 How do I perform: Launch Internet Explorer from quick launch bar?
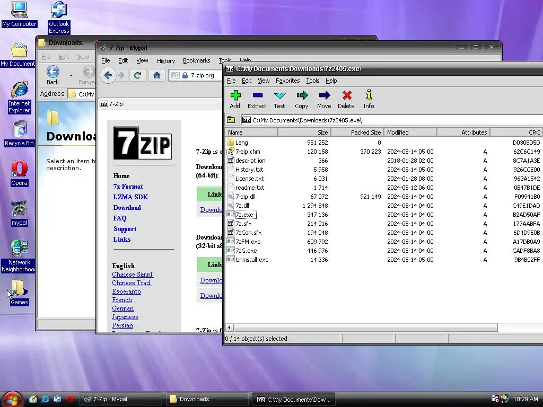pyautogui.click(x=45, y=399)
